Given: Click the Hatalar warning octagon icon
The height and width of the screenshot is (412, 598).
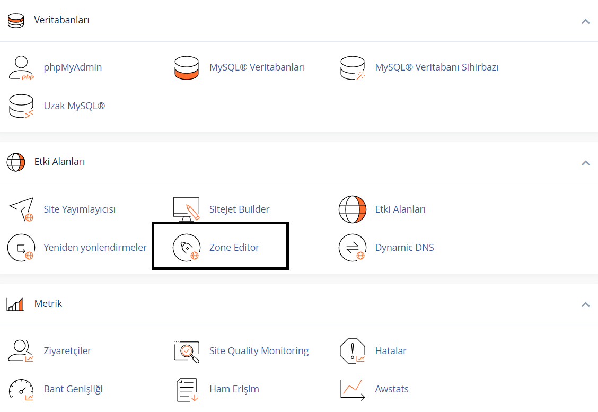Looking at the screenshot, I should coord(353,351).
